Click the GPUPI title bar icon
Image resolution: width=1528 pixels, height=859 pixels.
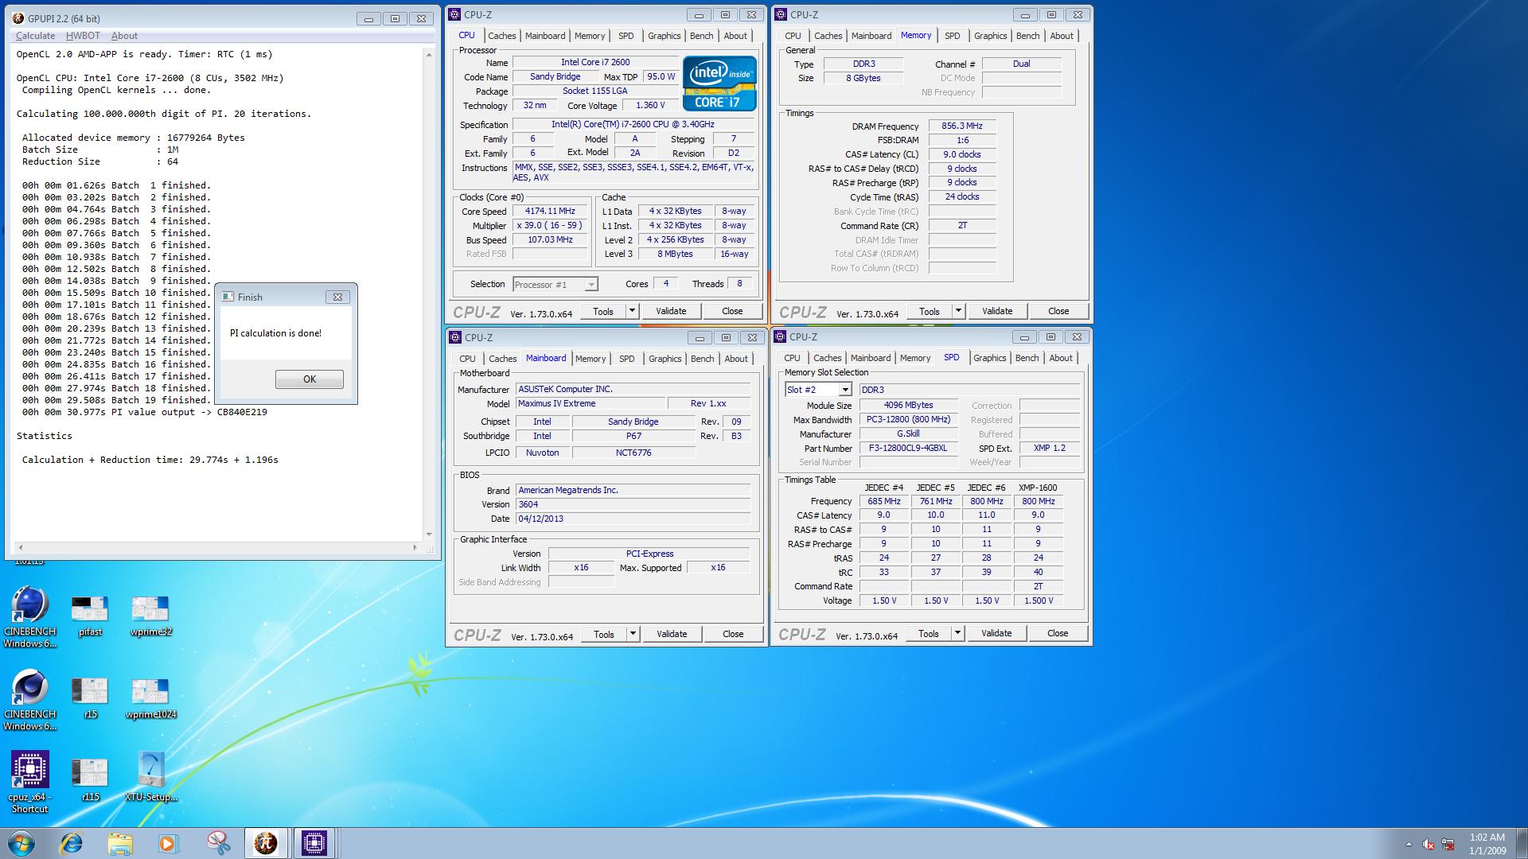click(x=18, y=18)
